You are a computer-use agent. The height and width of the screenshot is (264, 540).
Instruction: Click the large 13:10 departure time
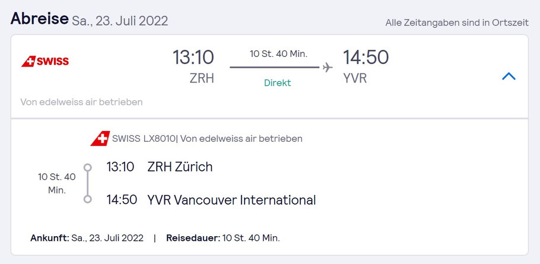coord(193,57)
